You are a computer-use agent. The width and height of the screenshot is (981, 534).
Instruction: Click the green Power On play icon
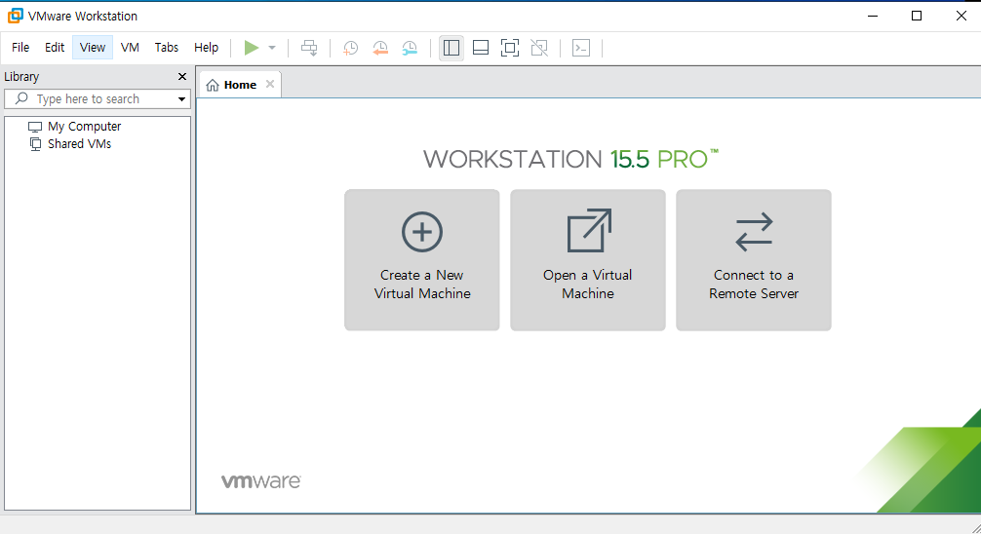(x=252, y=48)
